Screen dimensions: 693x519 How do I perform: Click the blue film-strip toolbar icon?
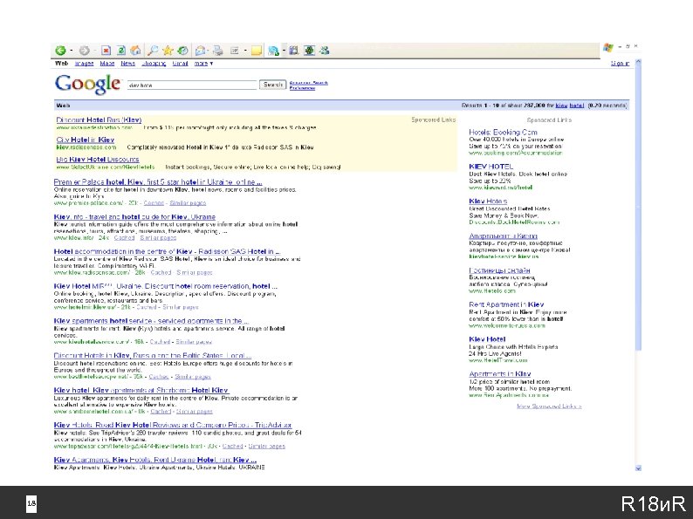pos(293,51)
